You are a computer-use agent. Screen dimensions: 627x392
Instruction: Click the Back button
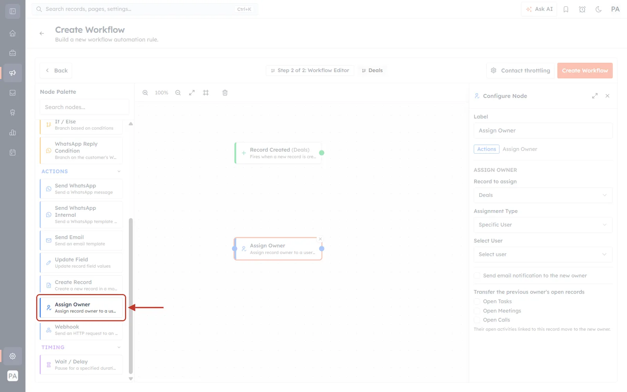point(56,71)
